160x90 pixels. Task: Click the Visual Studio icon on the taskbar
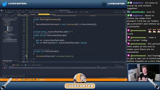point(17,80)
